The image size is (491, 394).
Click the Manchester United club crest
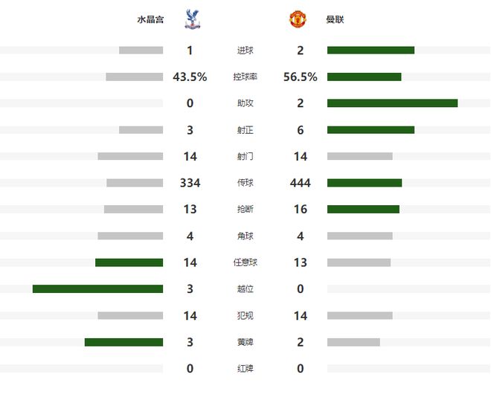click(x=297, y=20)
